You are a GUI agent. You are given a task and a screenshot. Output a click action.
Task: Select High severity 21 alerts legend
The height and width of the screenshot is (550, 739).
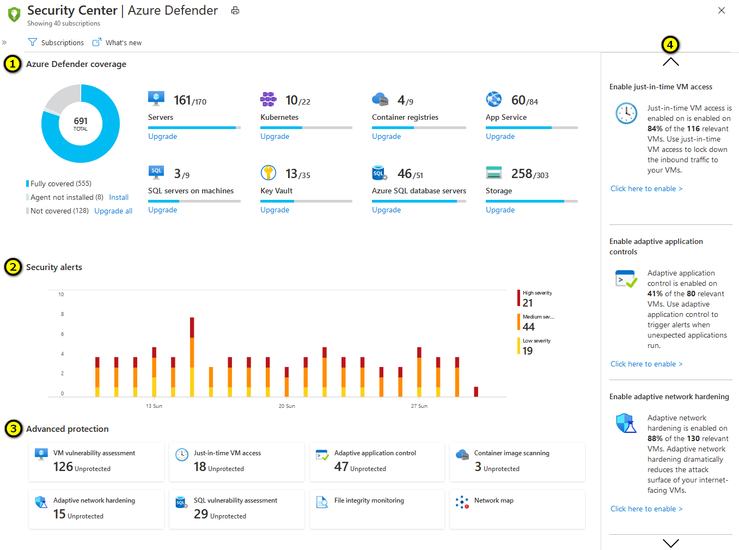(535, 298)
